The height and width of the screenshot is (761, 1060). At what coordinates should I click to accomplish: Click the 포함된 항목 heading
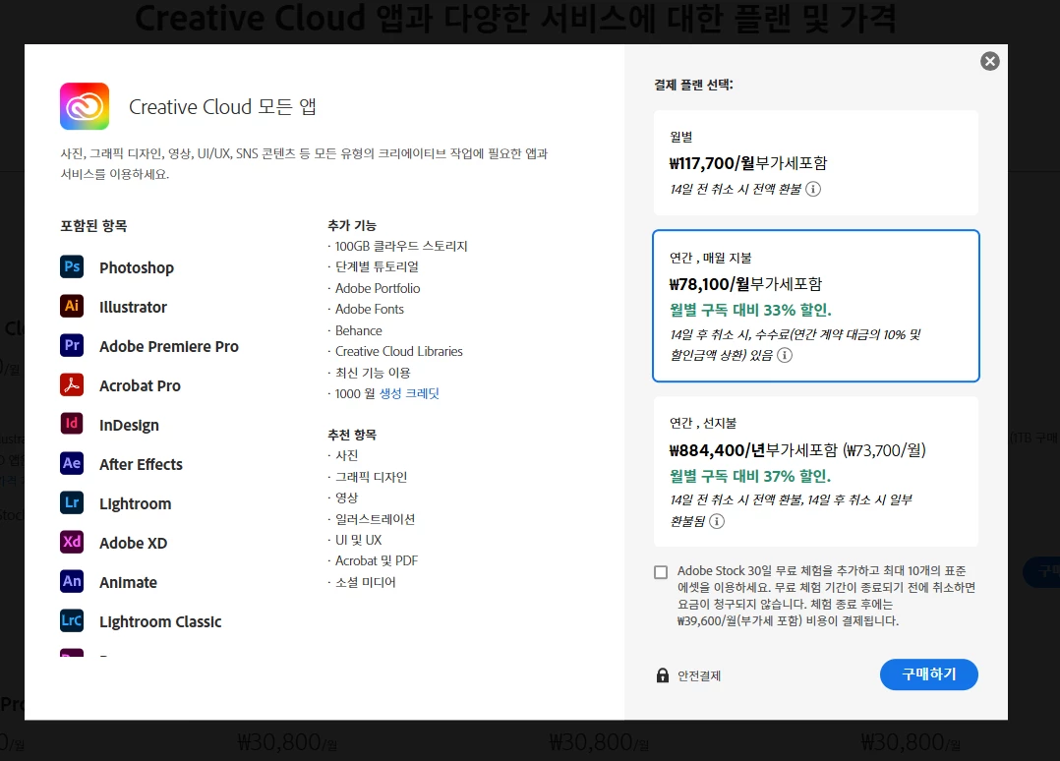93,226
